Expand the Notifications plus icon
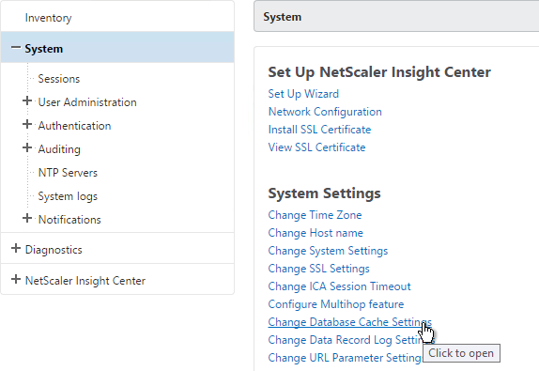Image resolution: width=539 pixels, height=371 pixels. [27, 218]
